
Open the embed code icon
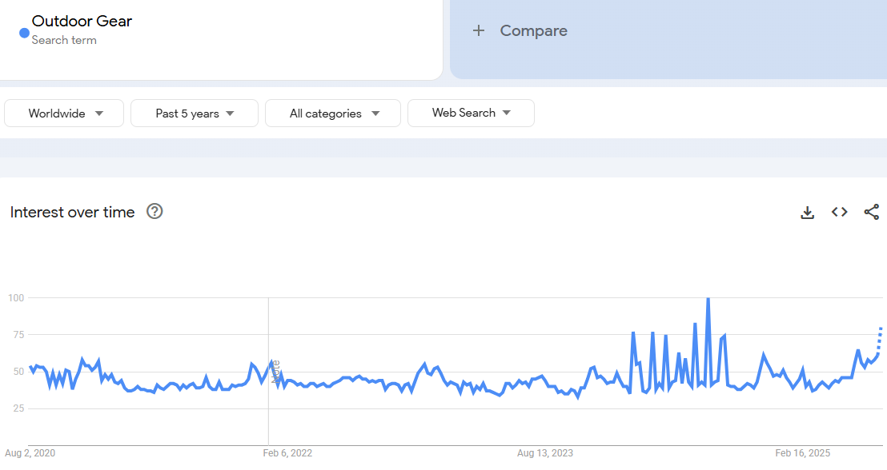839,213
